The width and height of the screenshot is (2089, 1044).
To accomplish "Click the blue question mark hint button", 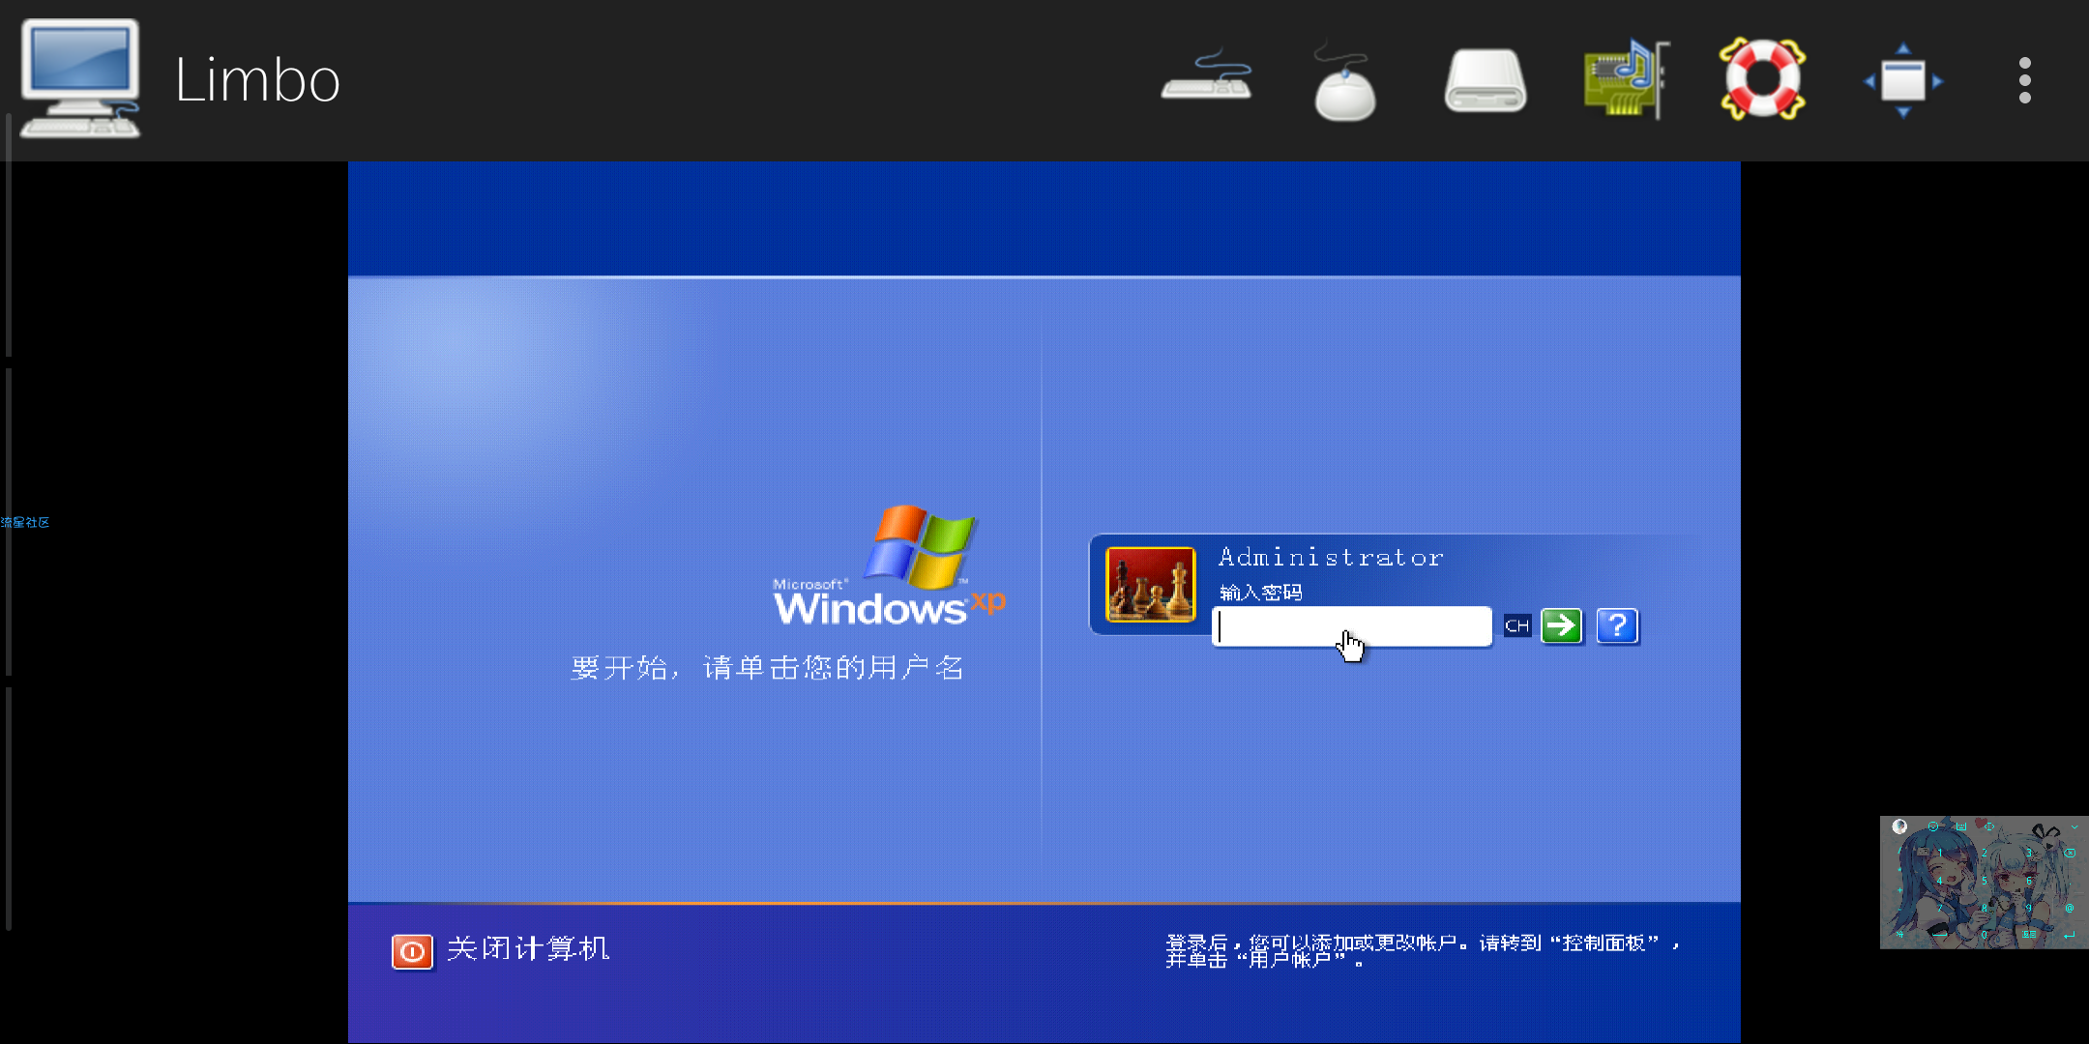I will pos(1617,626).
